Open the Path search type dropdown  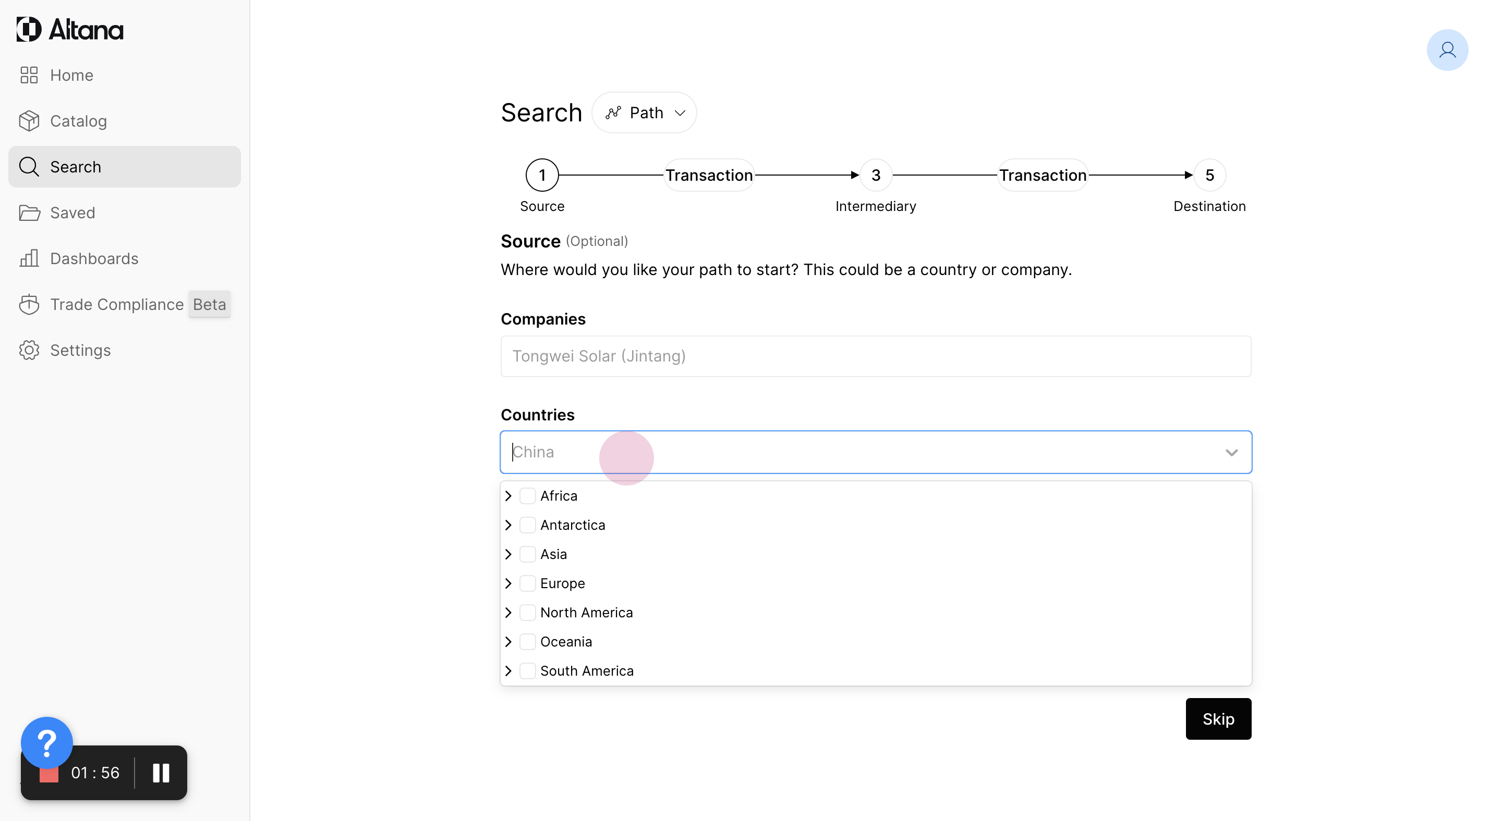coord(644,113)
